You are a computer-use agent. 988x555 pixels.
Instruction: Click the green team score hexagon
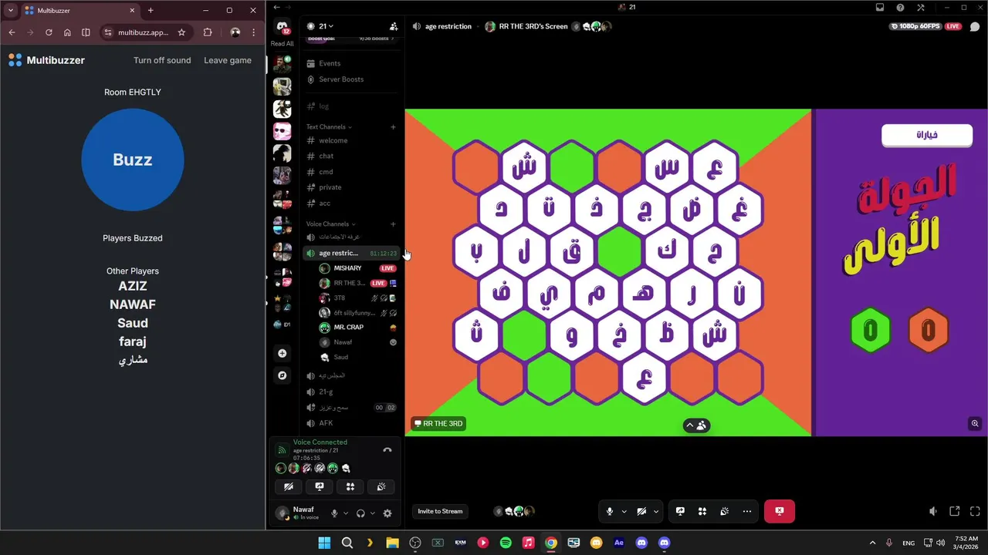click(870, 331)
